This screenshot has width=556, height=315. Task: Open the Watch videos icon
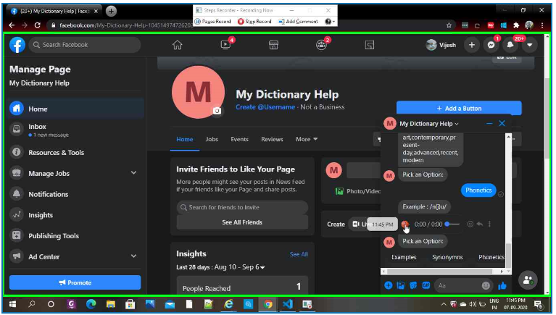[x=225, y=45]
